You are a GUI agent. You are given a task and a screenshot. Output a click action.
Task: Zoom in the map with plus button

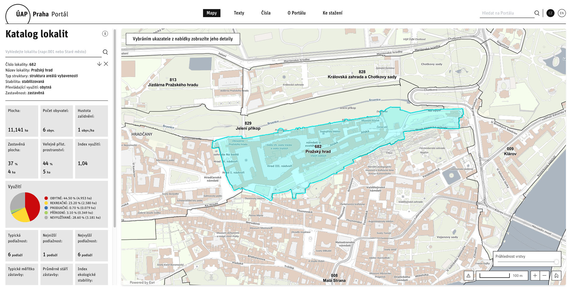535,276
